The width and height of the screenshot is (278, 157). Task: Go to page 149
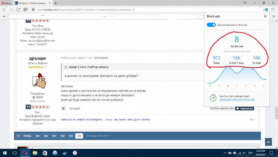37,136
